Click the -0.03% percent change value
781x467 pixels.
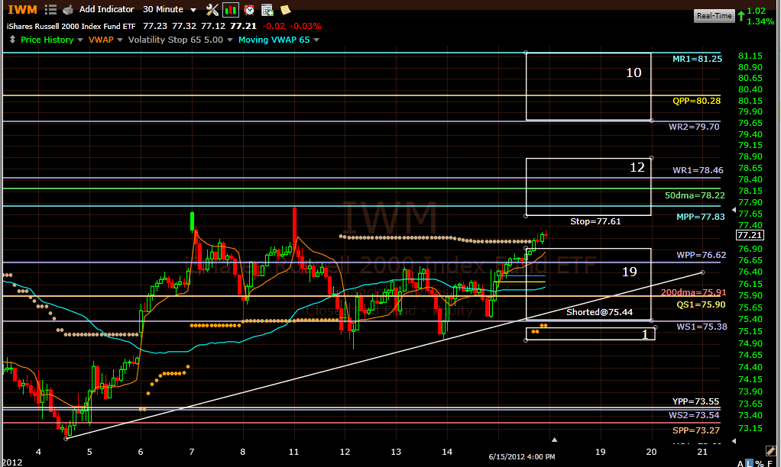(x=306, y=26)
